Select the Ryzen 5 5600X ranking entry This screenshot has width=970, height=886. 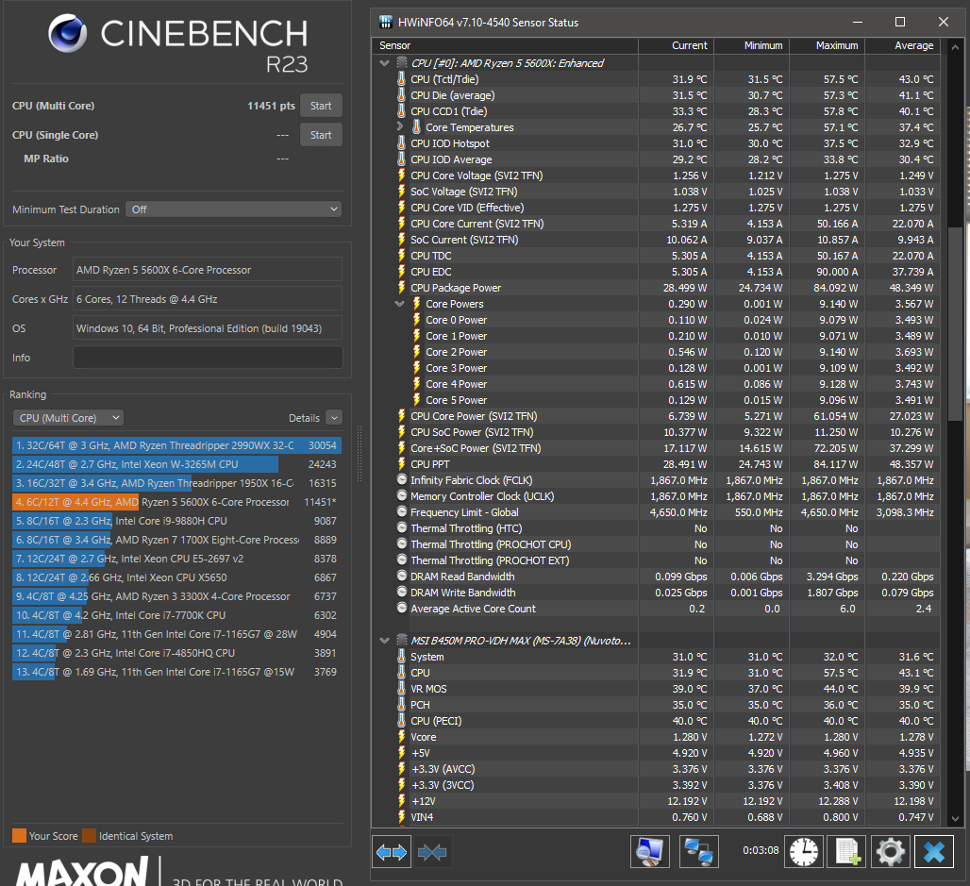pyautogui.click(x=176, y=502)
